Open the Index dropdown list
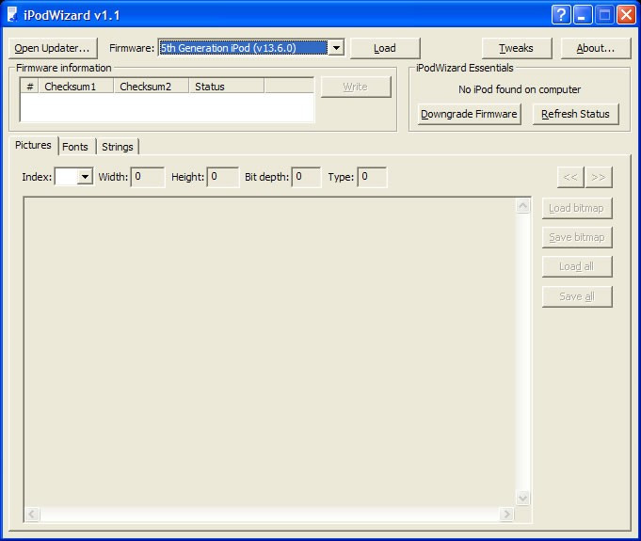Image resolution: width=641 pixels, height=541 pixels. 85,177
